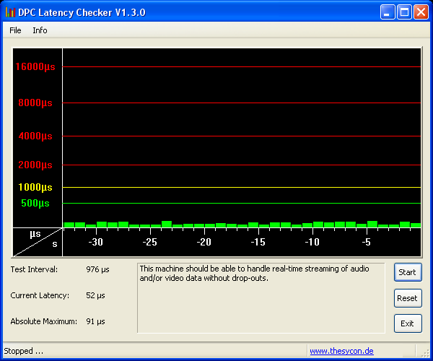This screenshot has height=361, width=433.
Task: Click the -25 time axis label
Action: tap(149, 243)
